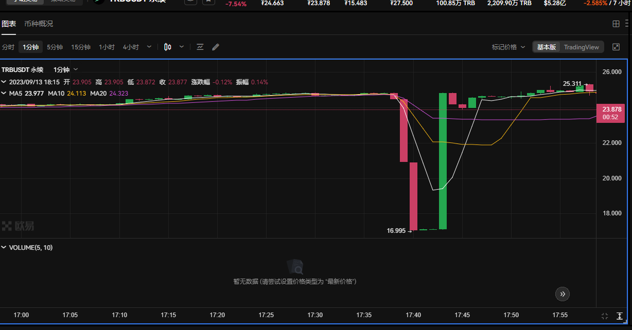
Task: Expand more timeframes next to 4小时
Action: pos(149,47)
